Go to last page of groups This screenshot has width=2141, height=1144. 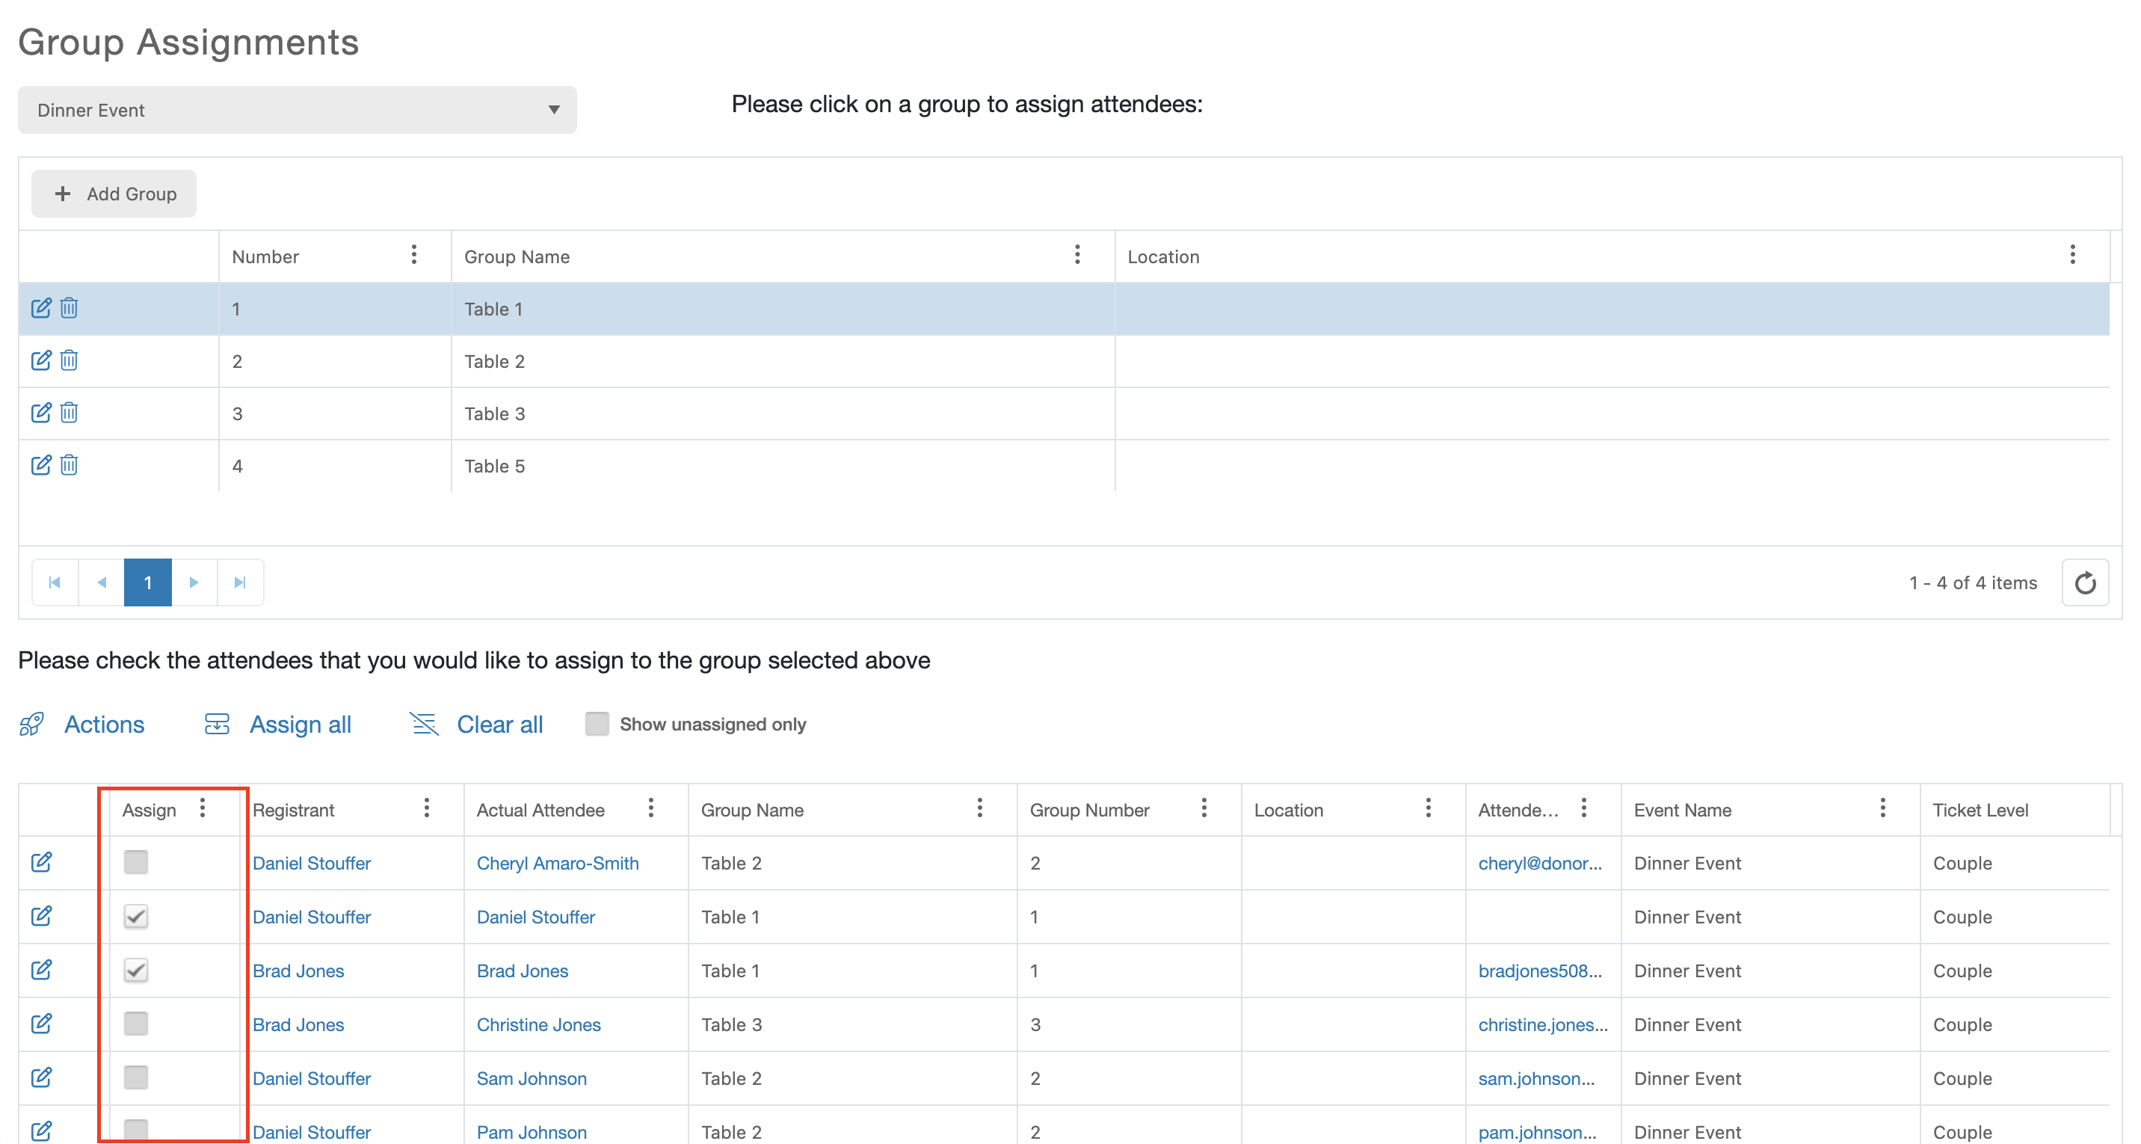[240, 582]
